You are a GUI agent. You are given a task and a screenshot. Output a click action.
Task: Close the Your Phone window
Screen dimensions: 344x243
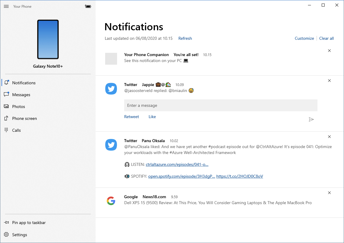coord(337,5)
